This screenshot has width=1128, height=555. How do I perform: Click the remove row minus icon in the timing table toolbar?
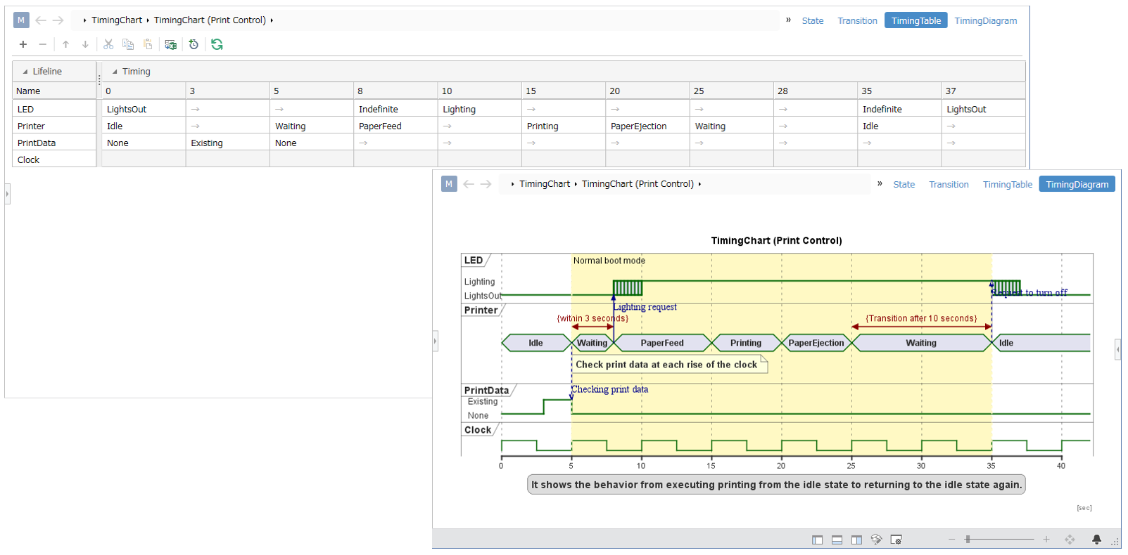pos(43,44)
